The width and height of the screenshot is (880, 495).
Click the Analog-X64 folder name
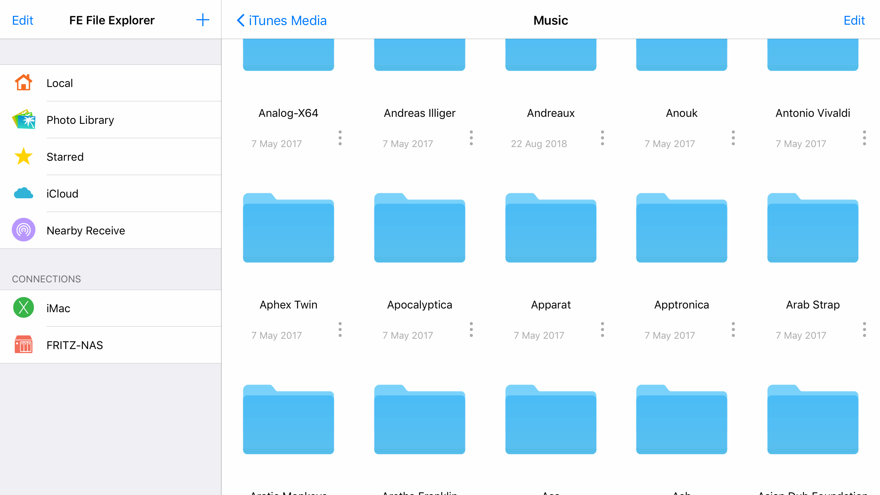289,113
